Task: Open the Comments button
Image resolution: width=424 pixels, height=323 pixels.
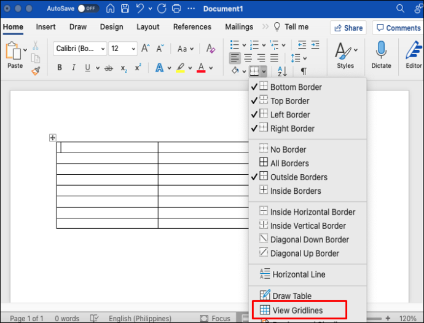Action: click(398, 28)
